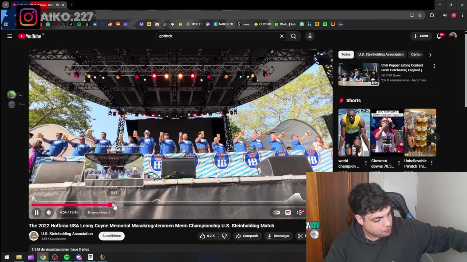Expand the En este video chapters
467x262 pixels.
tap(99, 213)
